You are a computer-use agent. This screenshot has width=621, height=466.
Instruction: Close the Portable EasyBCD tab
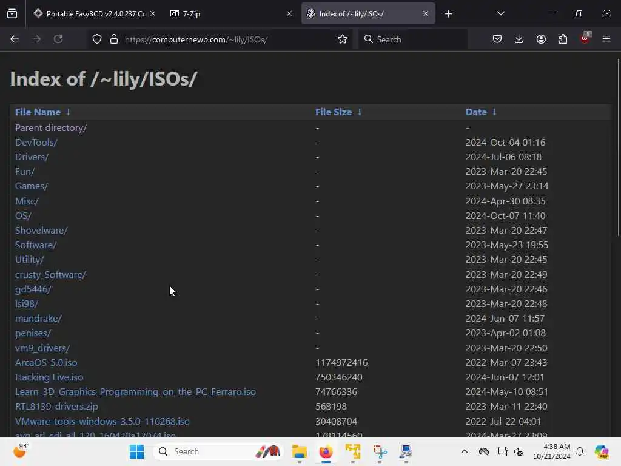pyautogui.click(x=153, y=14)
